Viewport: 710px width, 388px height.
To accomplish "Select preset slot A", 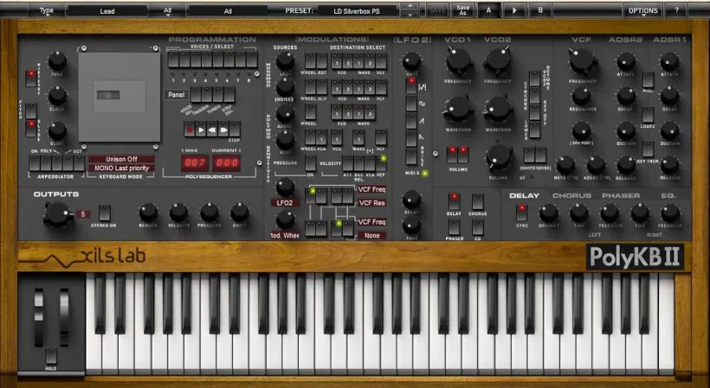I will [488, 10].
